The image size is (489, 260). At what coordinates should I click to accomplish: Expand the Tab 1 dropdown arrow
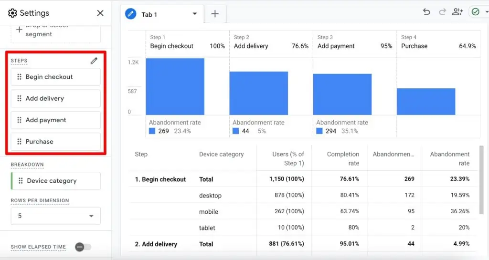[195, 14]
